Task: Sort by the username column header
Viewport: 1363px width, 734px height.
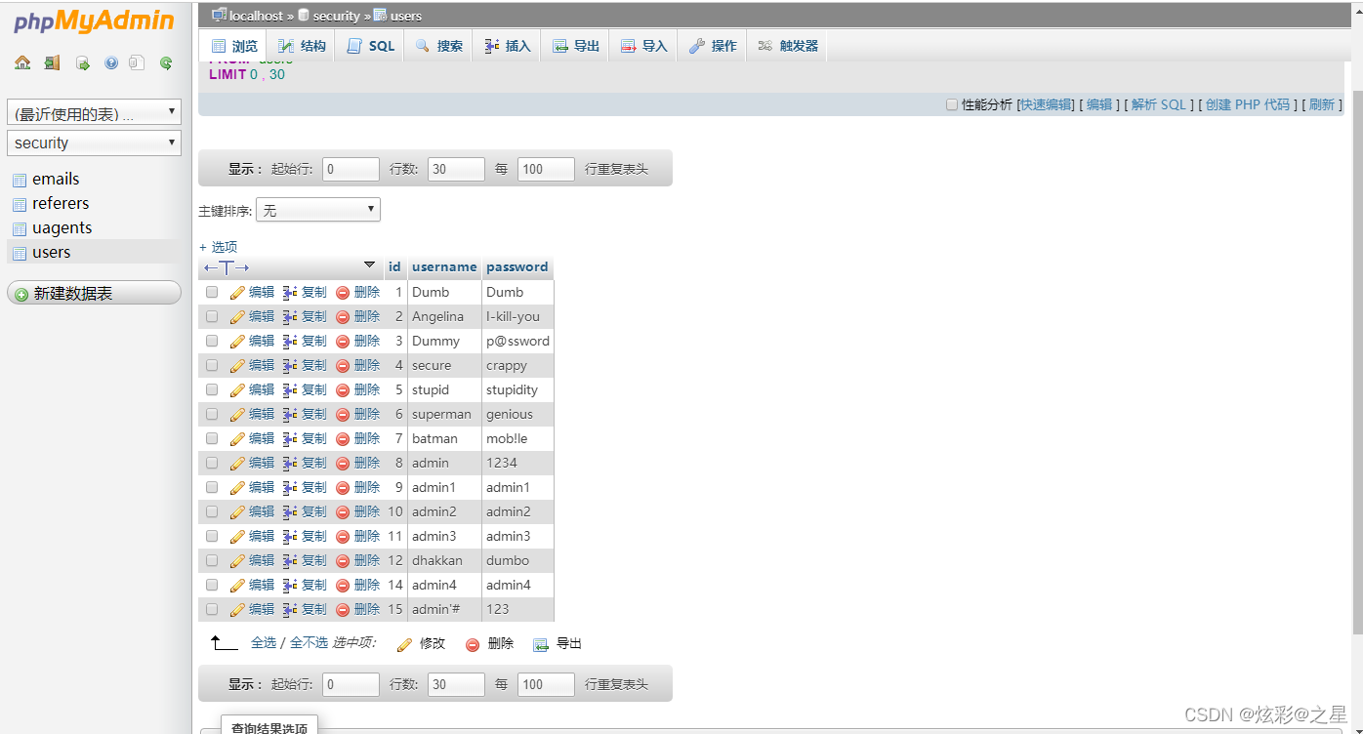Action: click(x=444, y=266)
